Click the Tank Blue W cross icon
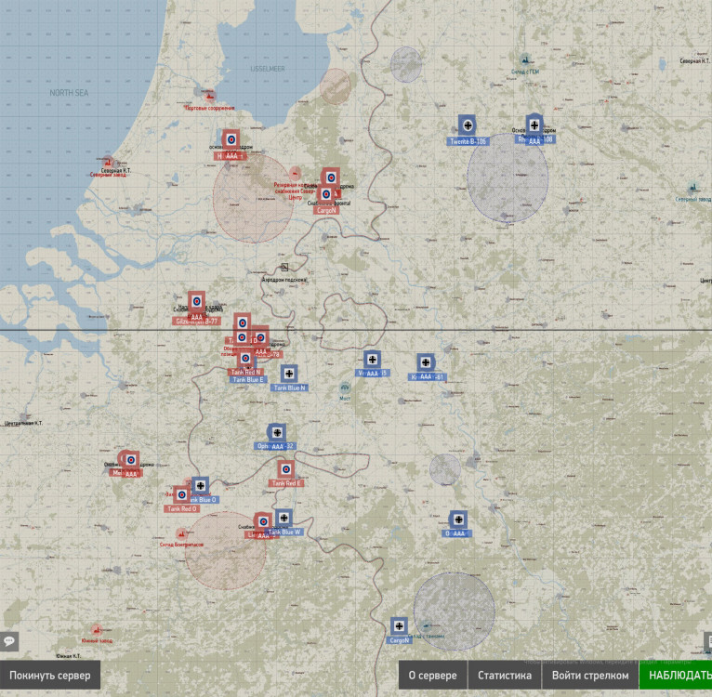The image size is (712, 697). point(283,518)
